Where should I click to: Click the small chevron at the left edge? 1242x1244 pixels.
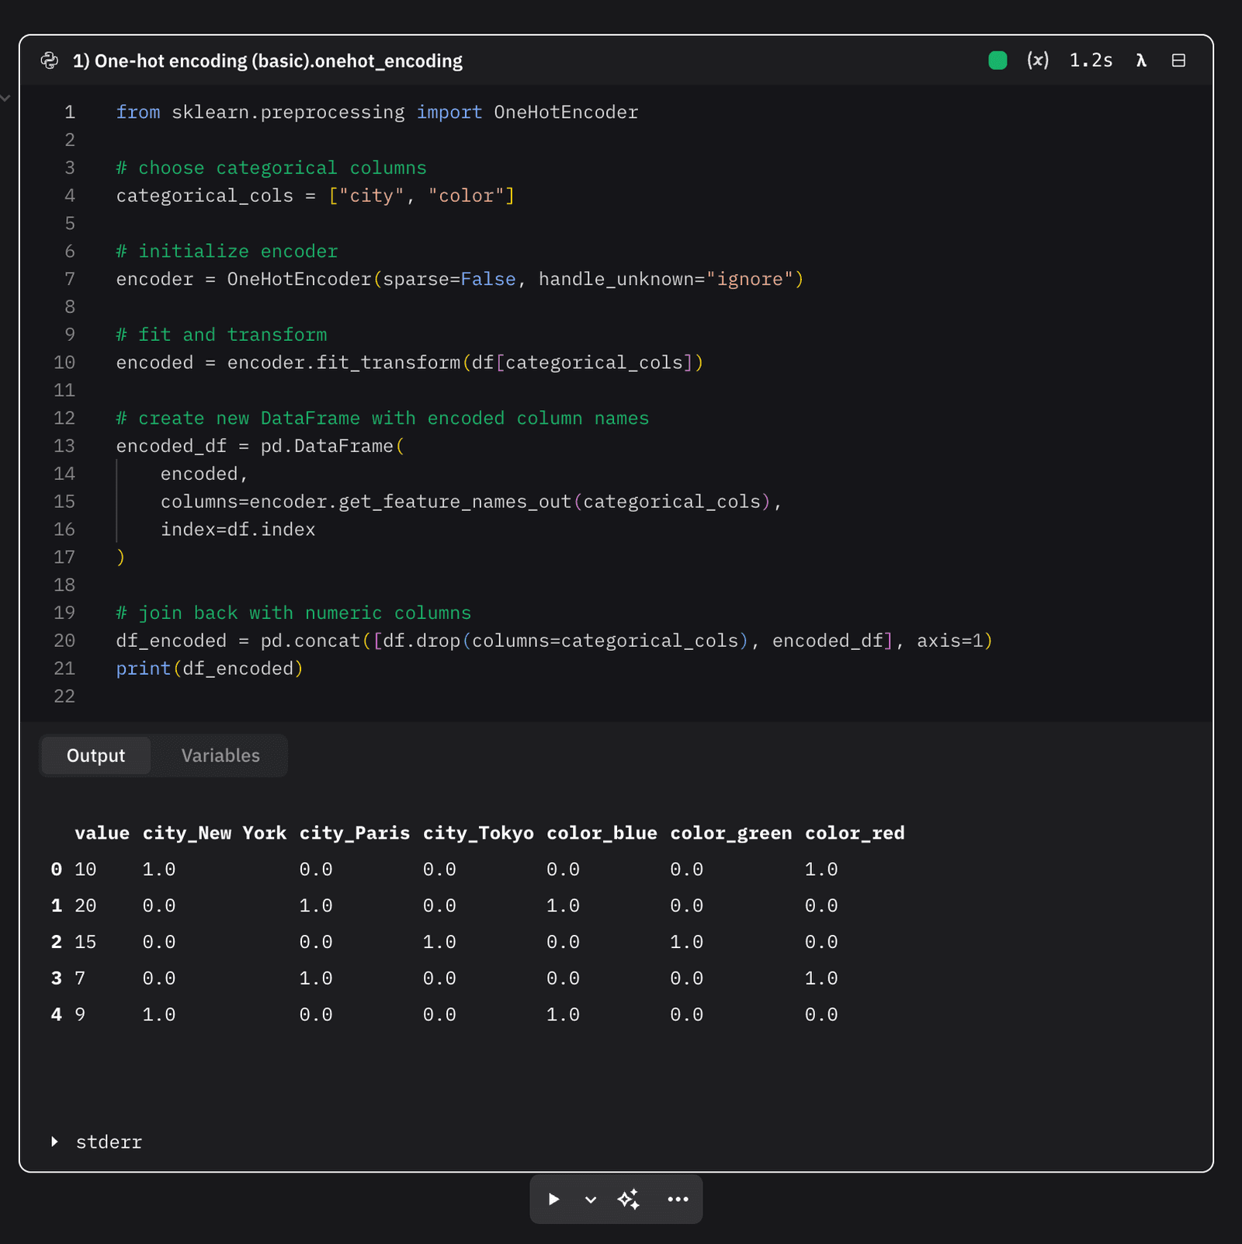tap(5, 99)
